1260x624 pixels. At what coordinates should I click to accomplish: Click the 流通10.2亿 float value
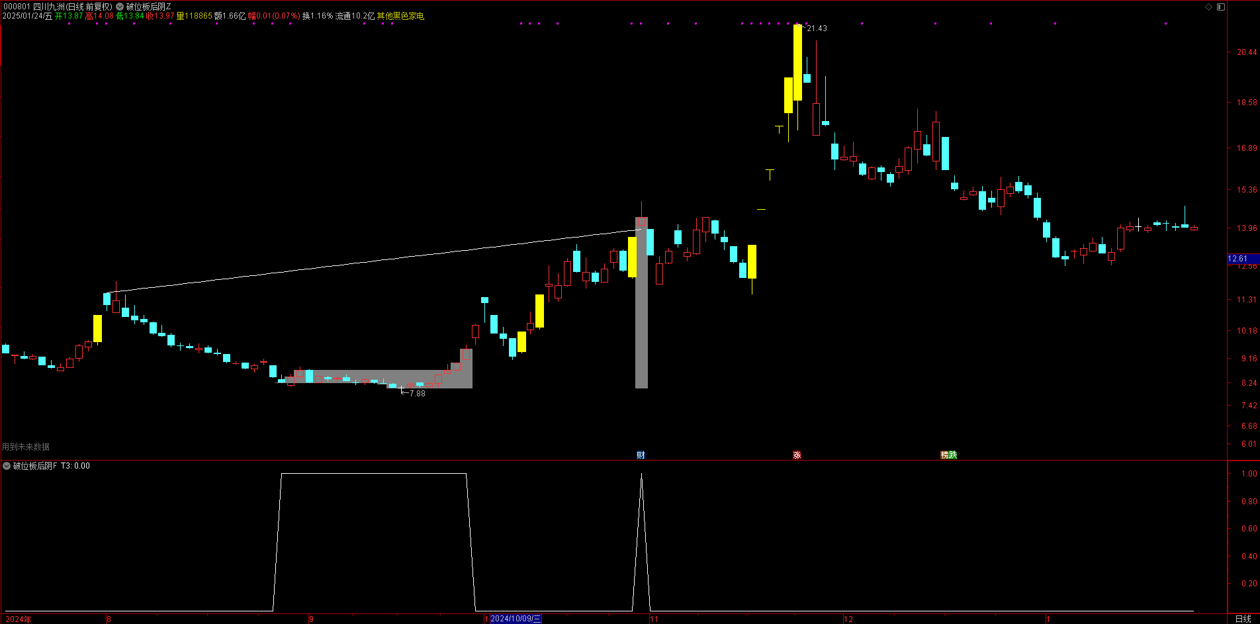pyautogui.click(x=355, y=16)
